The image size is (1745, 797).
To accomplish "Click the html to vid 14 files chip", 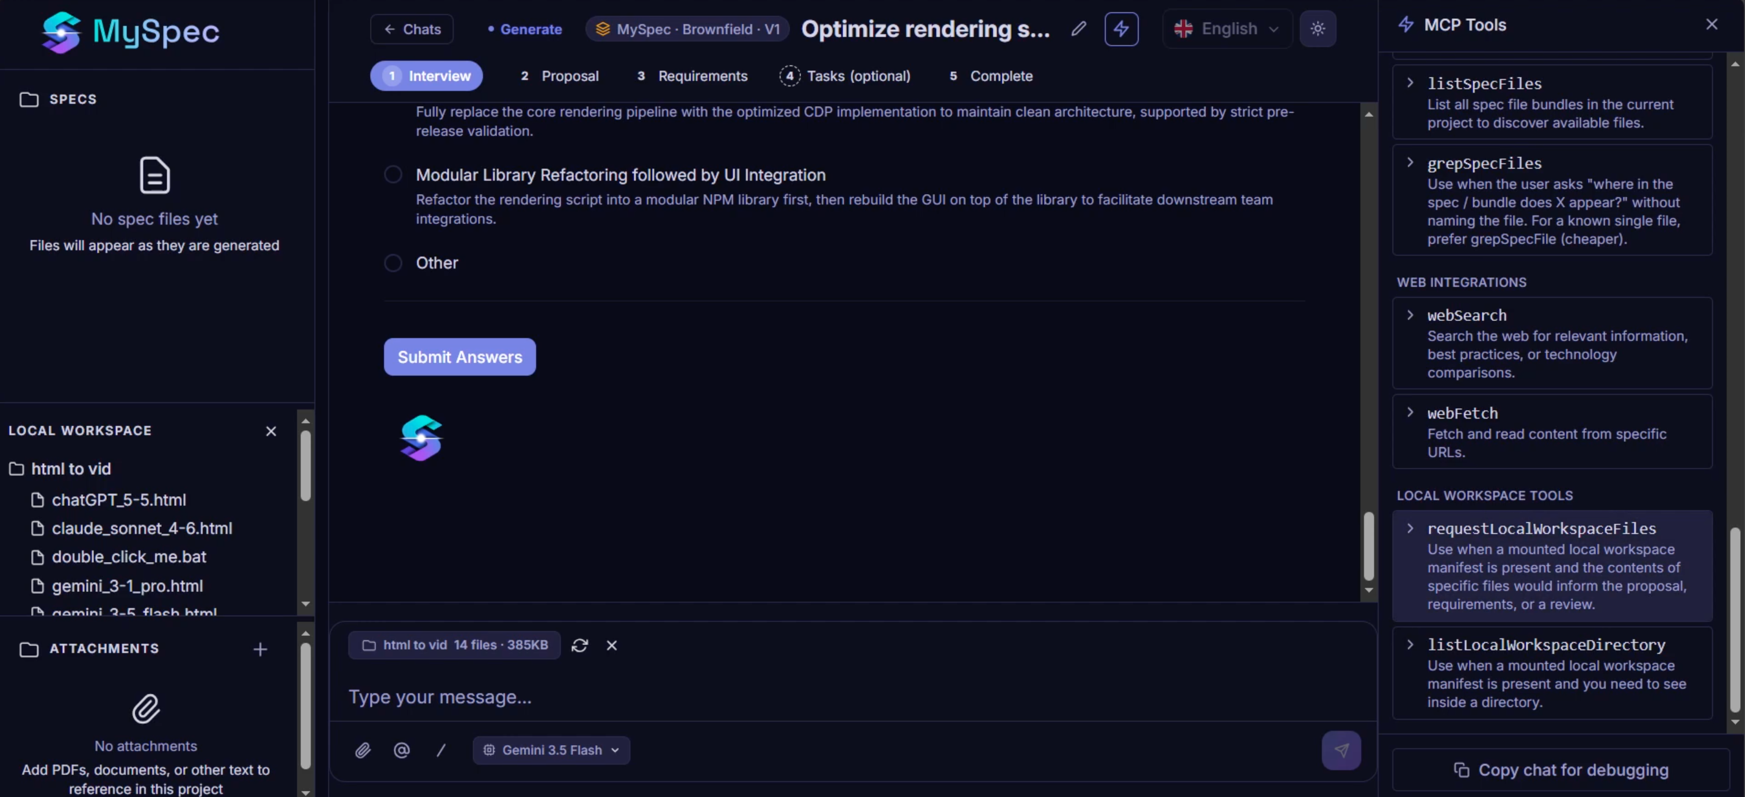I will [454, 645].
